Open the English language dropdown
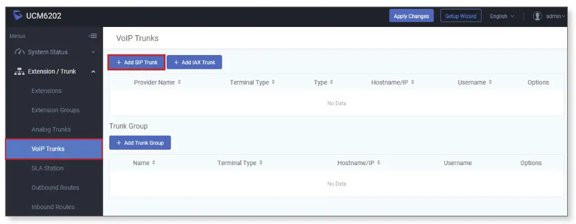 (502, 16)
